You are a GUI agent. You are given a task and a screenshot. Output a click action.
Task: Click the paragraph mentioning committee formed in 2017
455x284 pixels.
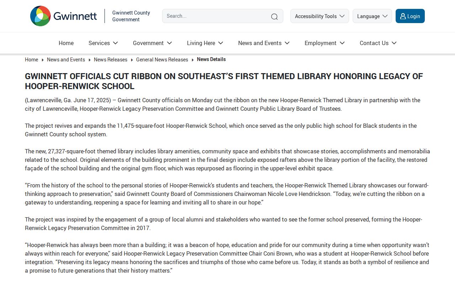[x=224, y=224]
